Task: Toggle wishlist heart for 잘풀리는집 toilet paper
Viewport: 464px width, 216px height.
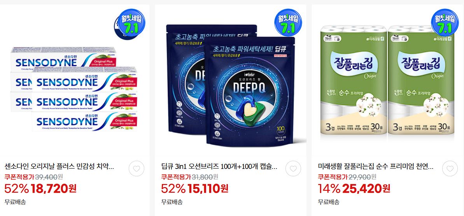Action: pyautogui.click(x=450, y=169)
